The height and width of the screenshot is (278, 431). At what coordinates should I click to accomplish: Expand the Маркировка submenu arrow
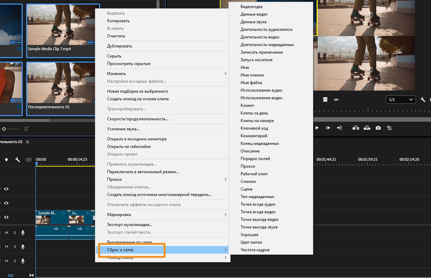click(226, 214)
